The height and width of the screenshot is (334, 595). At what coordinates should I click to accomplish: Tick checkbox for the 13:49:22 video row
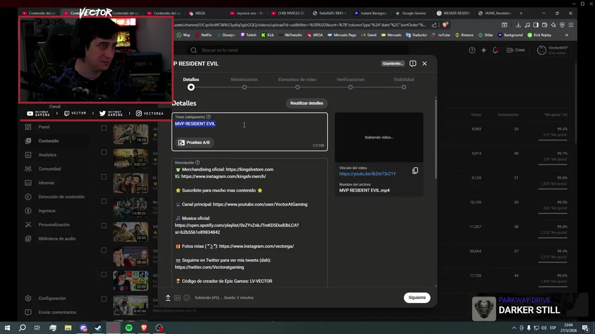104,201
